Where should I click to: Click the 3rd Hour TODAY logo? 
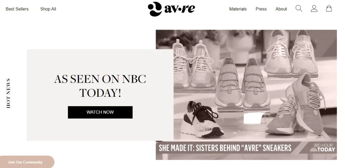[322, 148]
